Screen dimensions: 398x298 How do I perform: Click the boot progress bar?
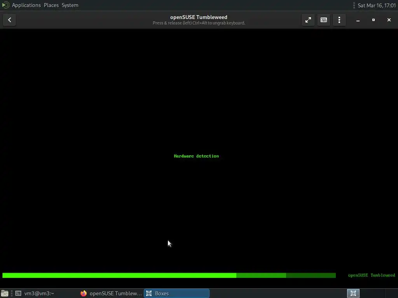coord(169,275)
